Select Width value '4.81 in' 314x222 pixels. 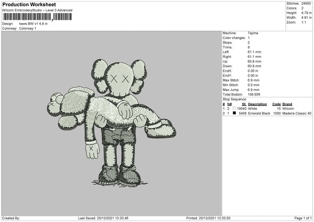click(306, 18)
